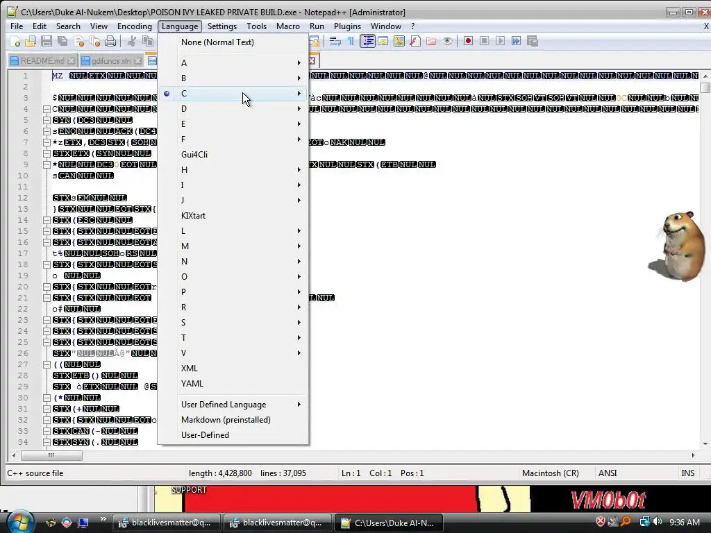Select the C language radio entry

click(233, 94)
